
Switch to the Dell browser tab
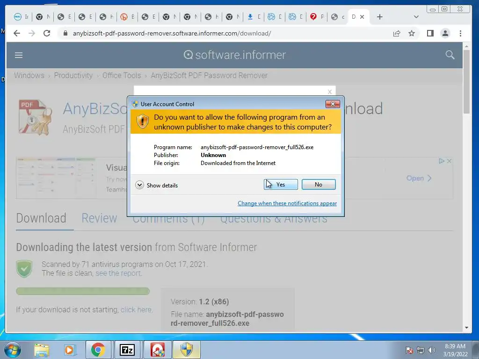click(22, 17)
